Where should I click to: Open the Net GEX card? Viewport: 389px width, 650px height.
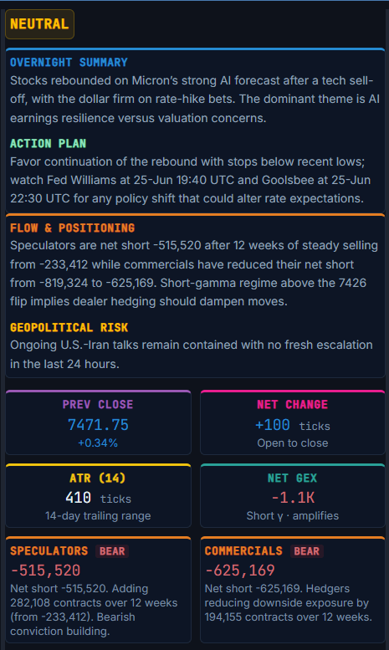click(x=292, y=495)
